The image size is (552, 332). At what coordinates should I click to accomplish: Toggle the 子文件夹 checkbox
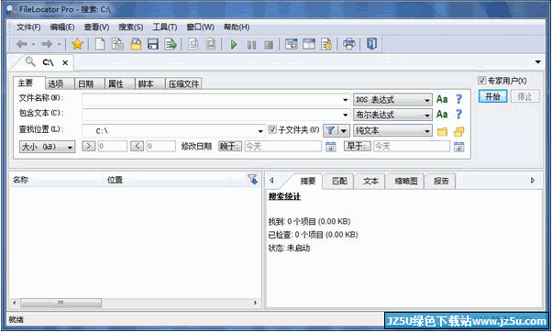(272, 129)
